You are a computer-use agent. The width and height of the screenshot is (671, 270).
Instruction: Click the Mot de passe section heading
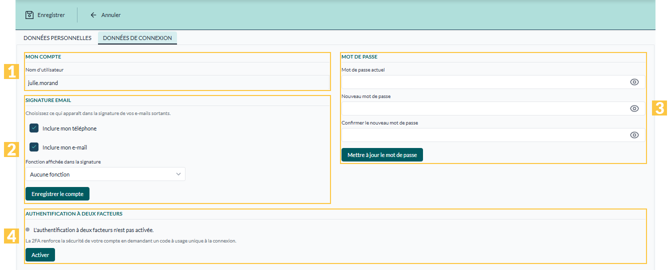click(359, 57)
